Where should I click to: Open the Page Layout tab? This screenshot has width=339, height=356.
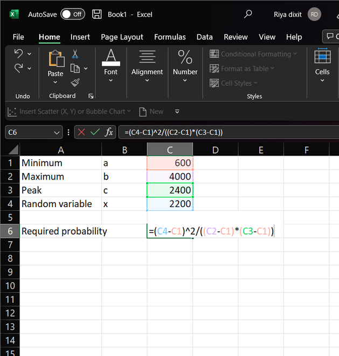click(122, 37)
